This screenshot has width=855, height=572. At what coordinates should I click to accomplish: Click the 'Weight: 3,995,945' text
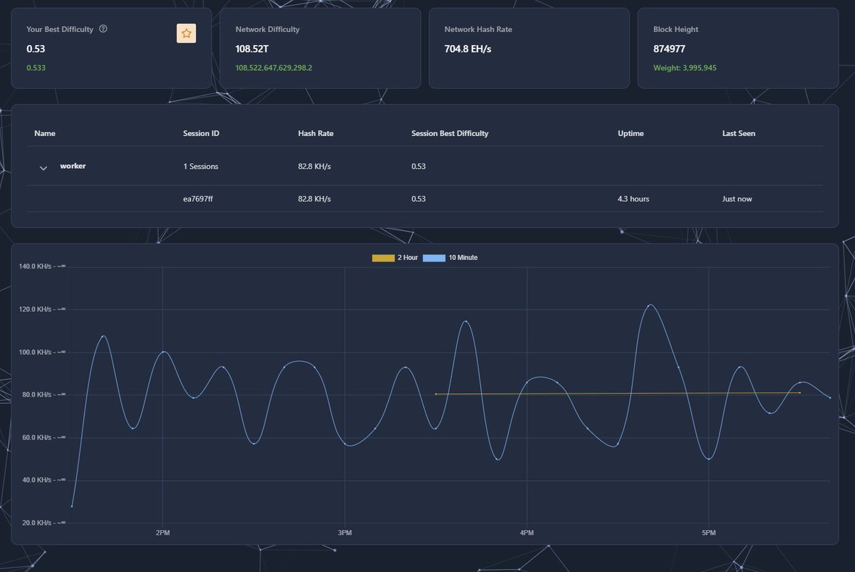pyautogui.click(x=685, y=68)
